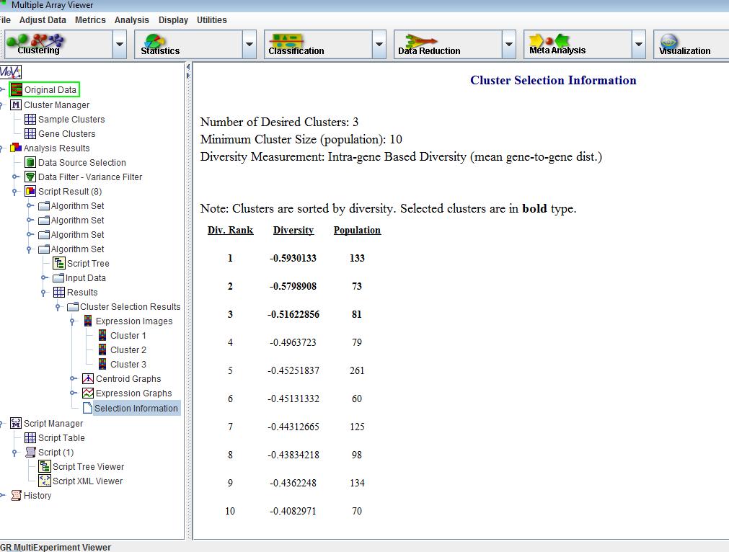Click the split pane collapse arrow
Image resolution: width=729 pixels, height=552 pixels.
188,67
